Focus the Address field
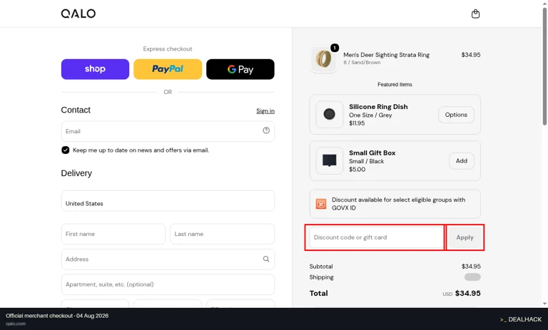The width and height of the screenshot is (548, 330). 168,259
